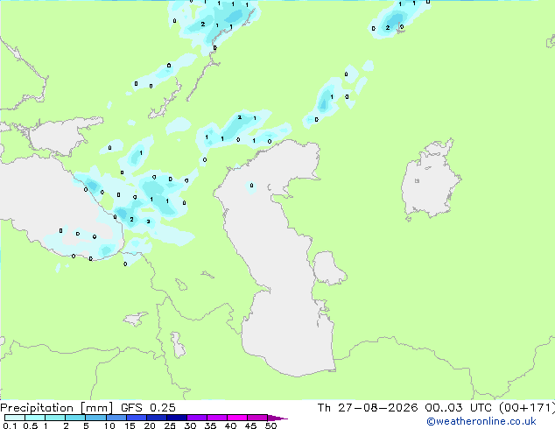Click the 'Precipitation [mm]' title text
555x429 pixels.
(56, 408)
